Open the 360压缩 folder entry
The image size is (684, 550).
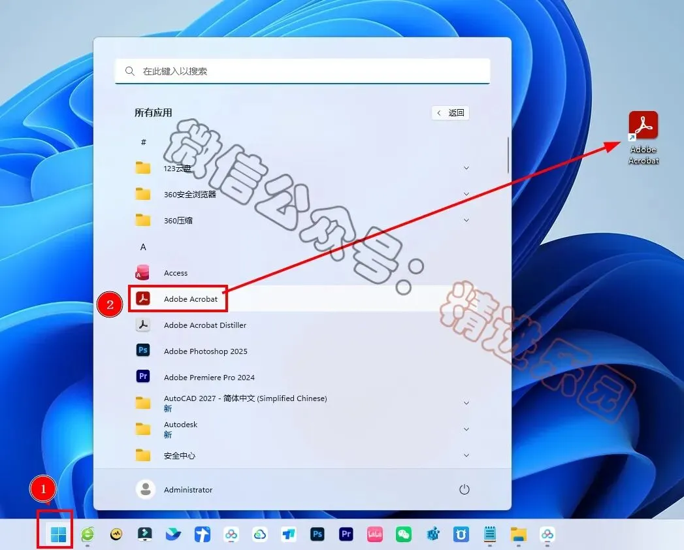[x=302, y=220]
